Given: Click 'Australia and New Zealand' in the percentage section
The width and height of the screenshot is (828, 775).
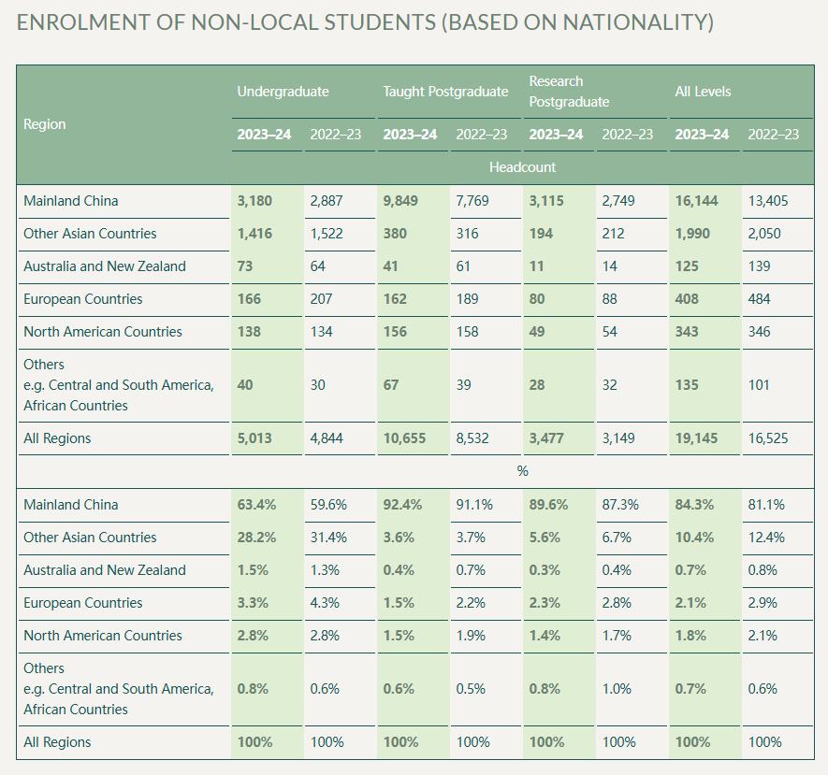Looking at the screenshot, I should click(x=105, y=570).
